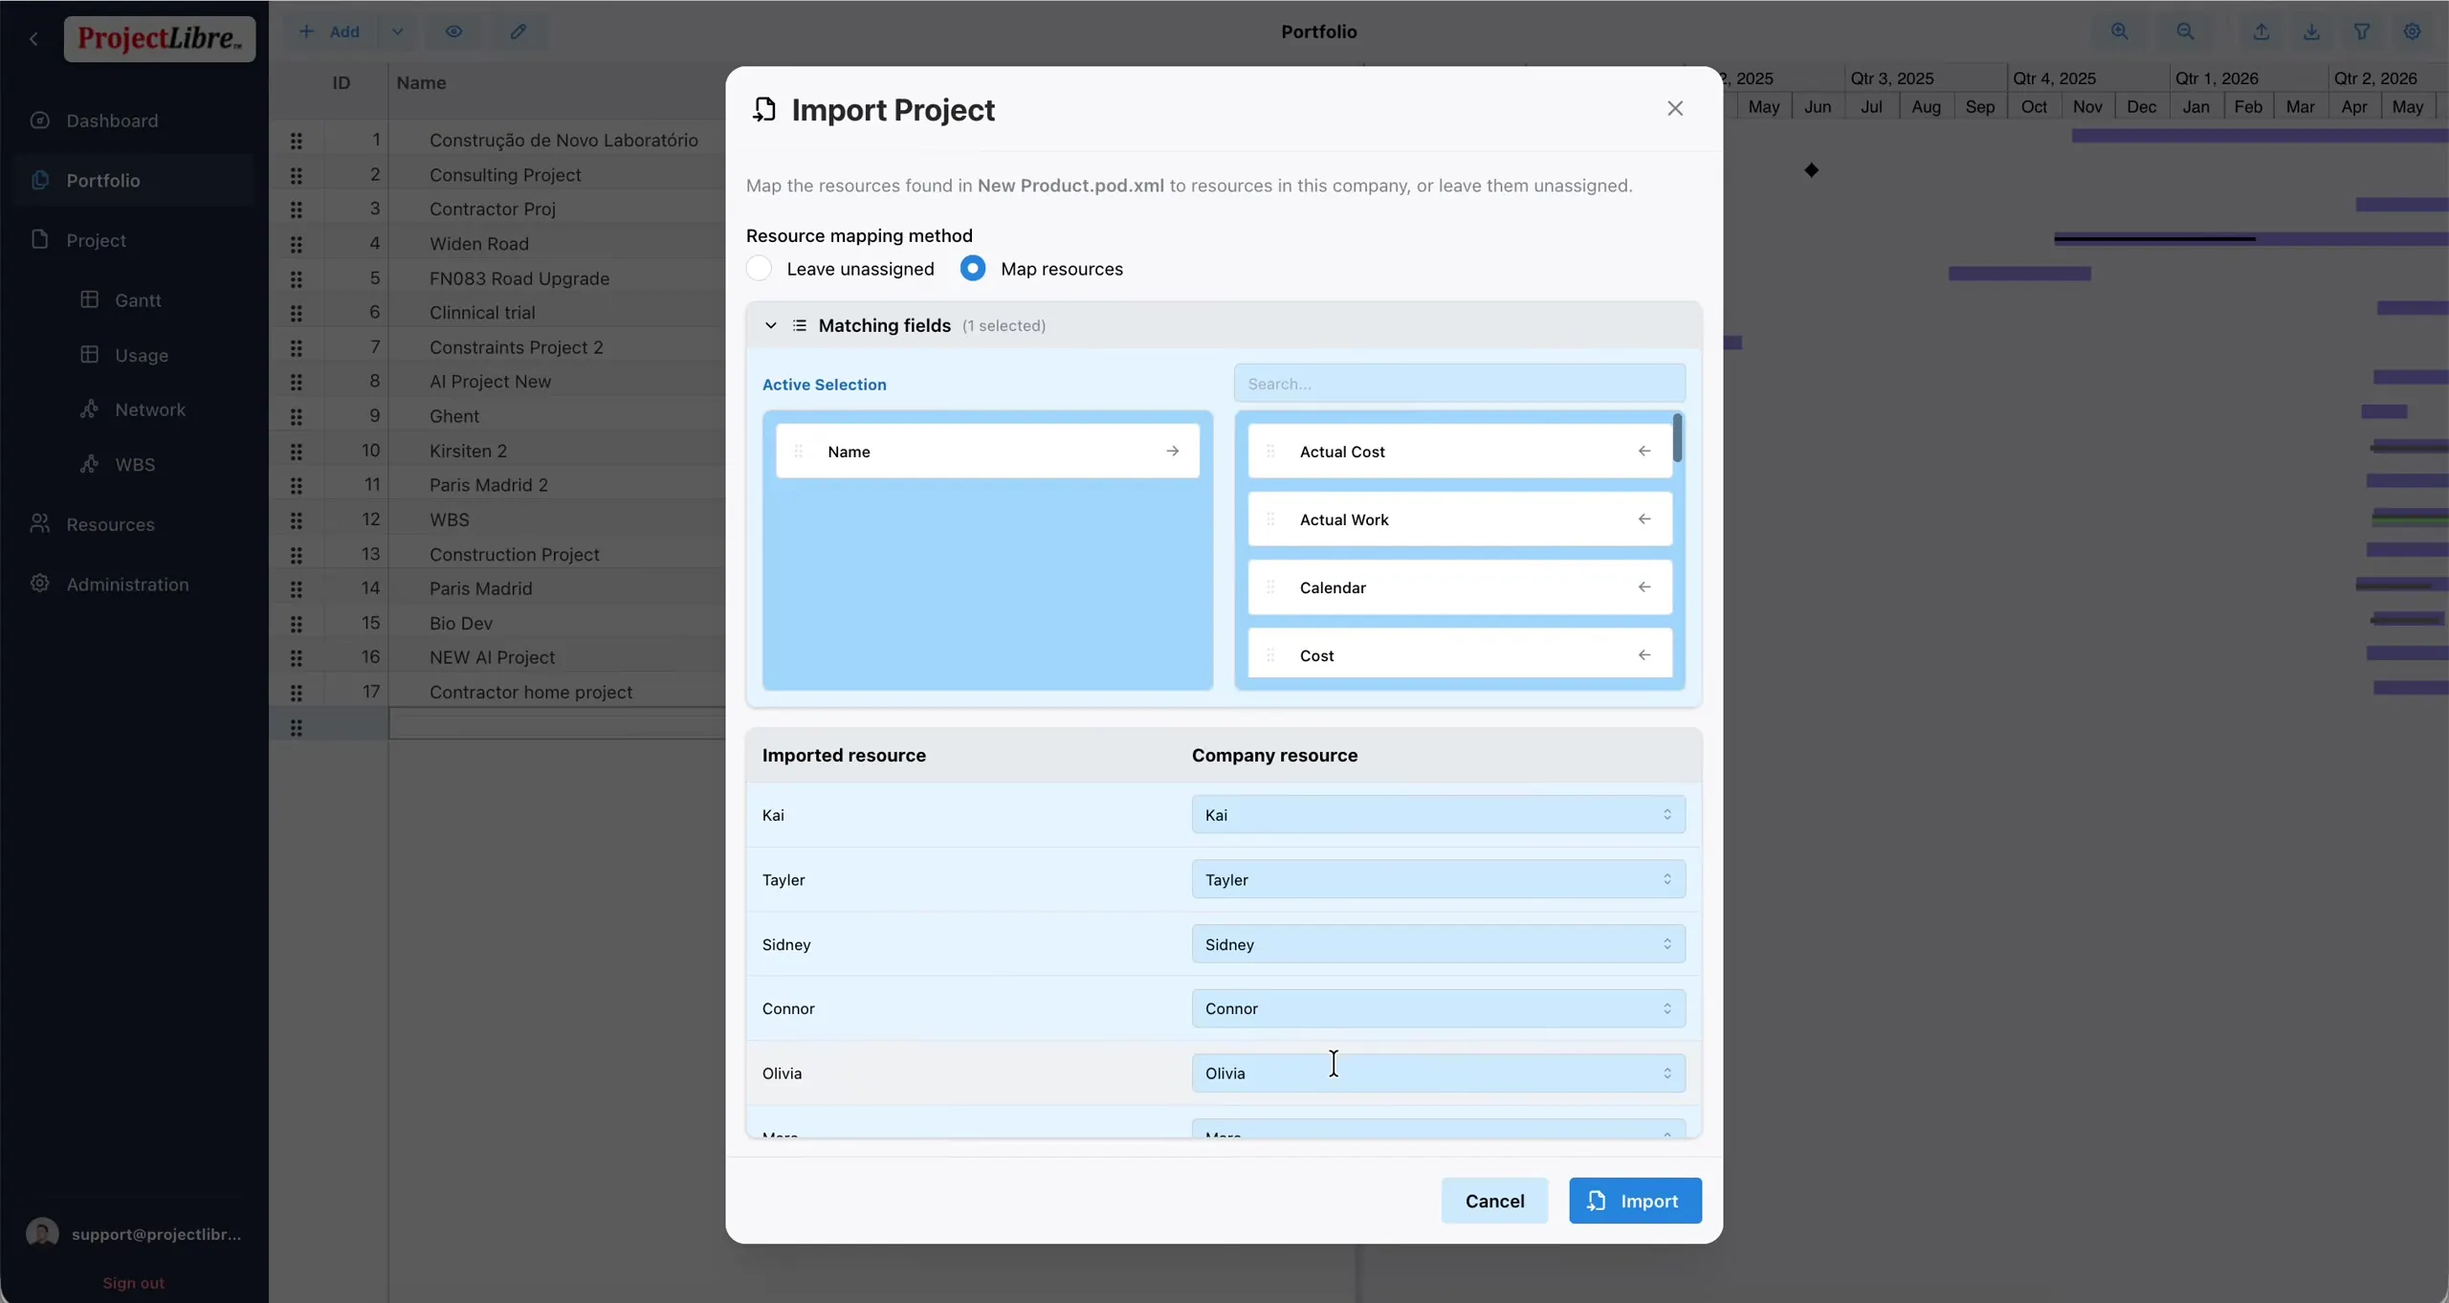2449x1303 pixels.
Task: Open the Olivia company resource dropdown
Action: (1438, 1073)
